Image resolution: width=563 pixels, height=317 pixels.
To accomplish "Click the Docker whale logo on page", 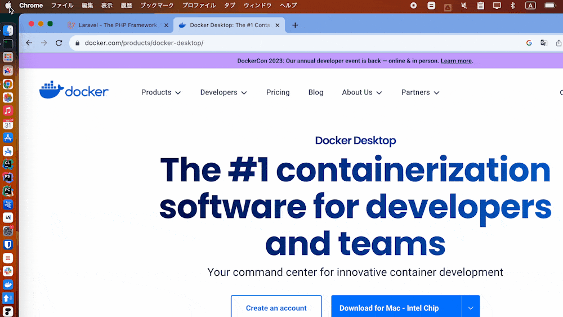I will click(x=74, y=90).
